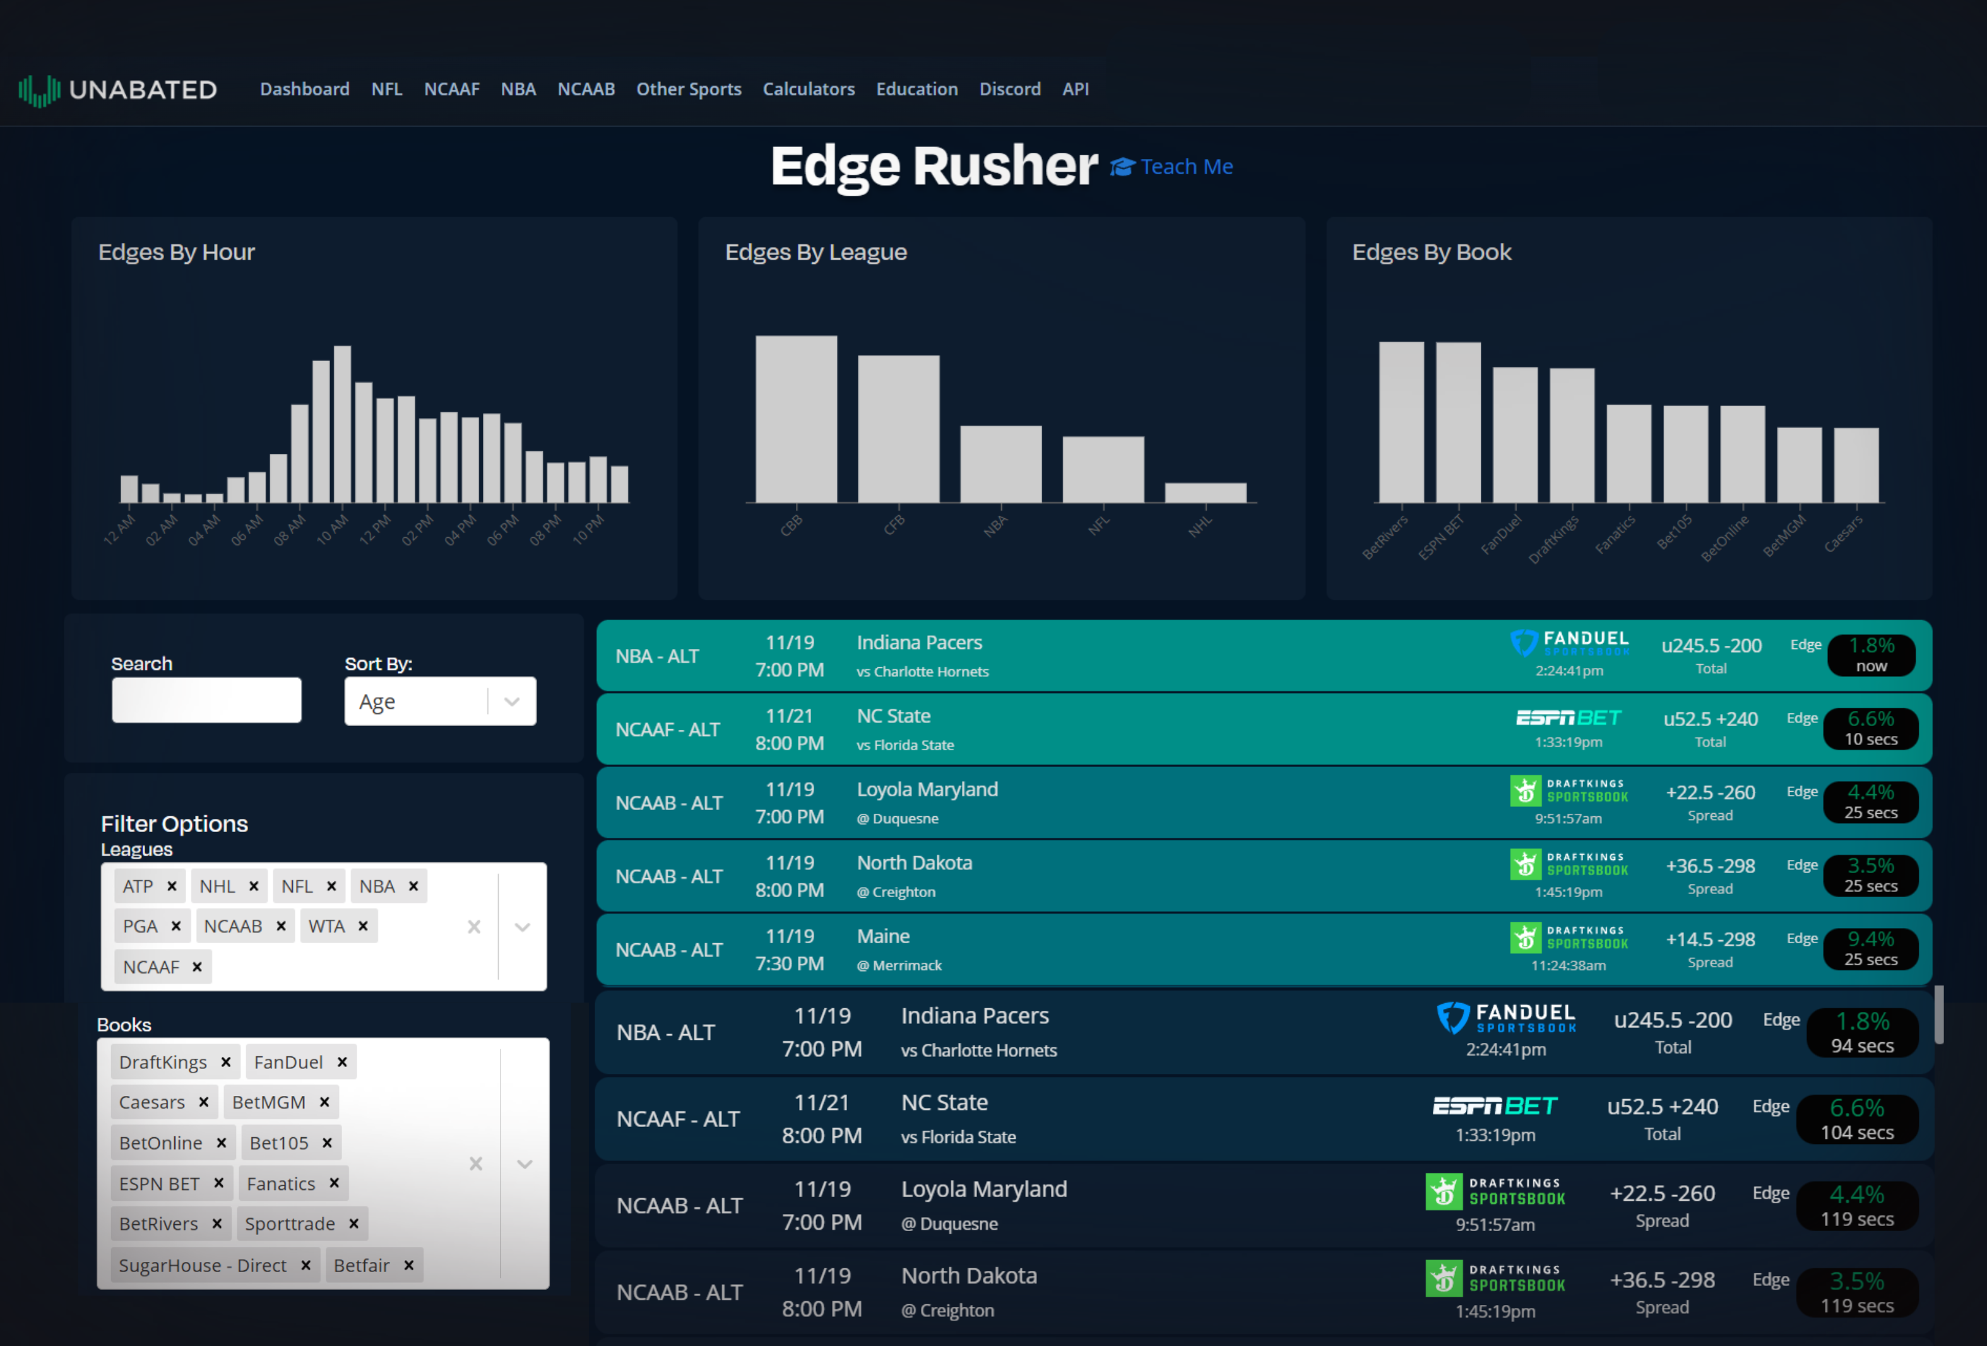This screenshot has width=1987, height=1346.
Task: Click the +36.5 -298 spread in 119 secs row
Action: [x=1662, y=1280]
